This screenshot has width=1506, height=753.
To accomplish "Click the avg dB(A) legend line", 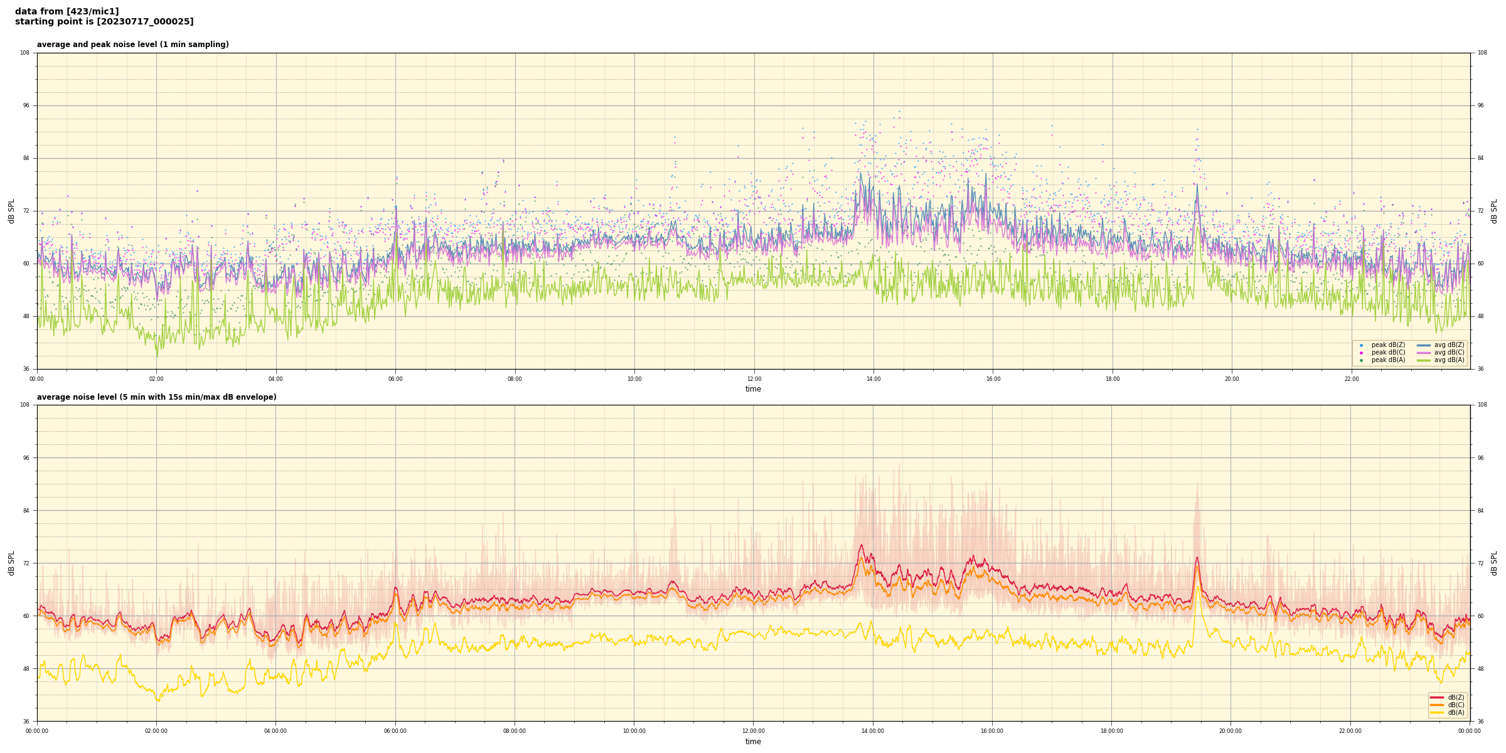I will [x=1423, y=360].
